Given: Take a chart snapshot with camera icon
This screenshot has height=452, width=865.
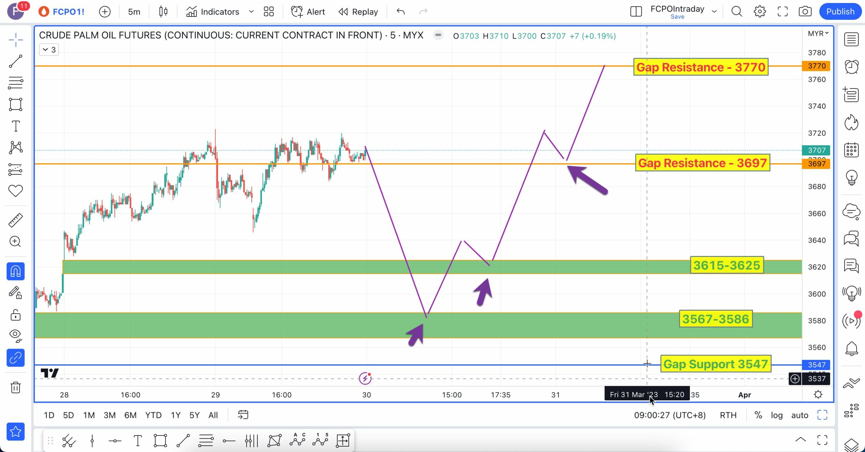Looking at the screenshot, I should click(805, 12).
